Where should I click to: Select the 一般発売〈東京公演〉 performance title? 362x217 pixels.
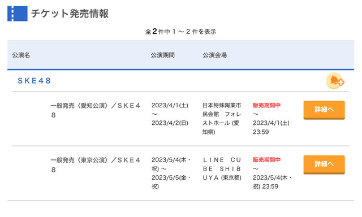pos(96,165)
